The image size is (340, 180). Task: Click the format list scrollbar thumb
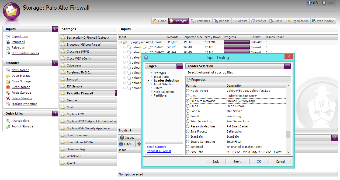click(289, 134)
